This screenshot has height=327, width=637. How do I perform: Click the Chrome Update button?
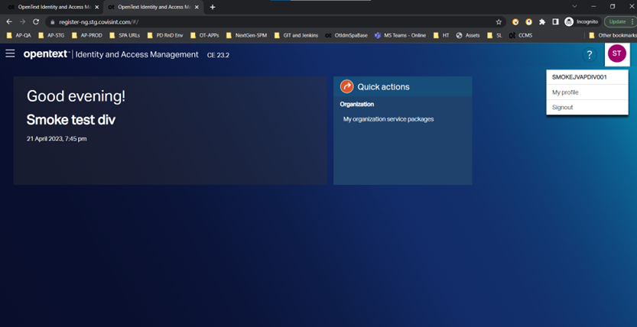pyautogui.click(x=618, y=22)
